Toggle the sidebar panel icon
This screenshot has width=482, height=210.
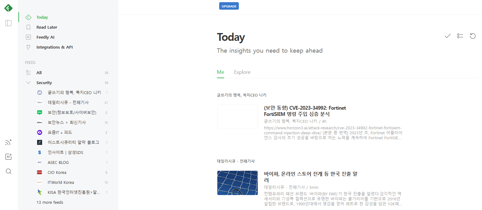click(8, 23)
